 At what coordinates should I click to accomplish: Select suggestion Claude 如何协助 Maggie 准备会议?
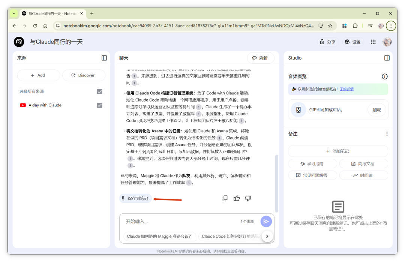tap(159, 236)
